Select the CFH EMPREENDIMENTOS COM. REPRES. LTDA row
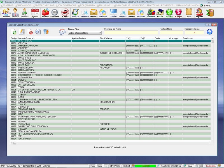Image resolution: width=224 pixels, height=168 pixels. pos(110,90)
